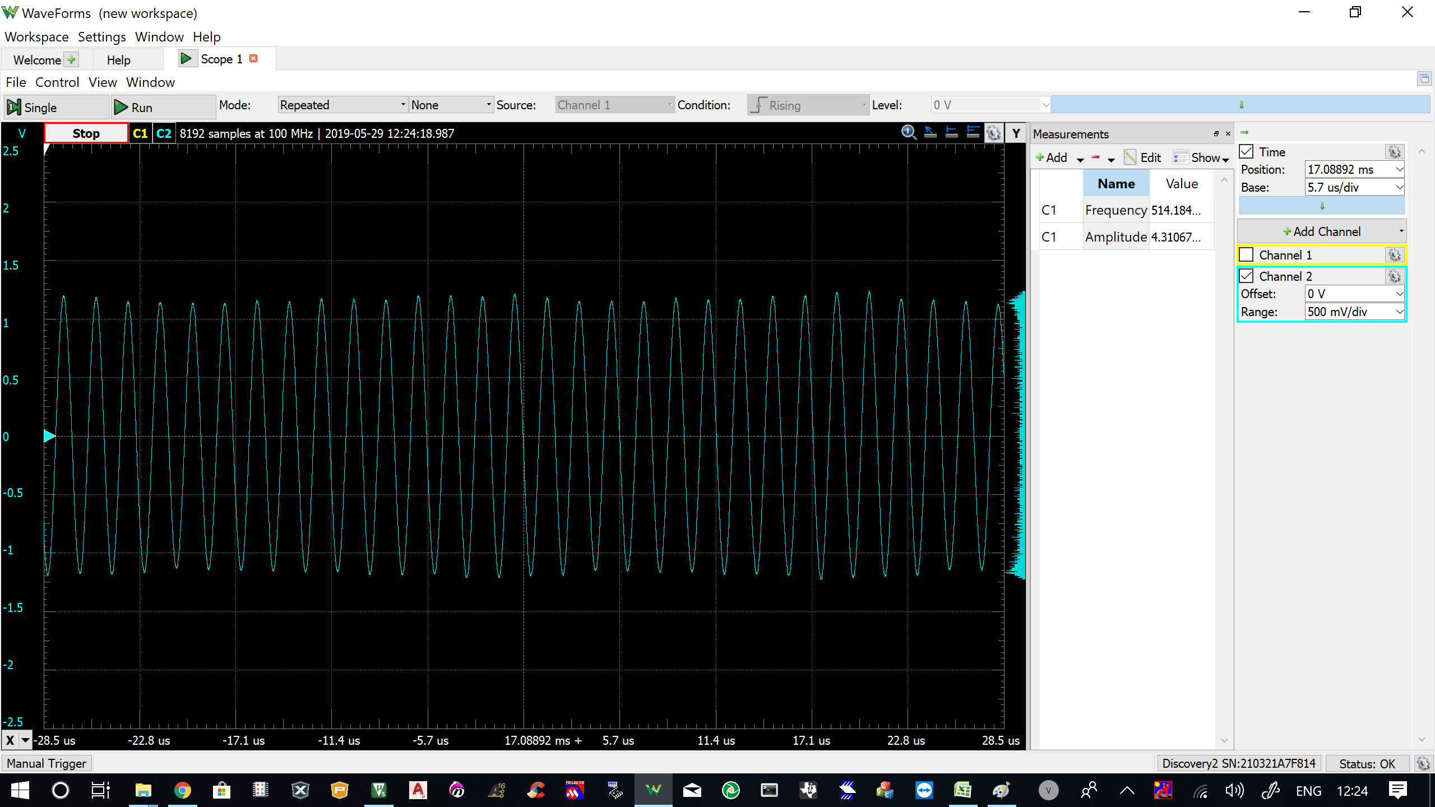Open the Windows Start menu
1435x807 pixels.
click(20, 791)
